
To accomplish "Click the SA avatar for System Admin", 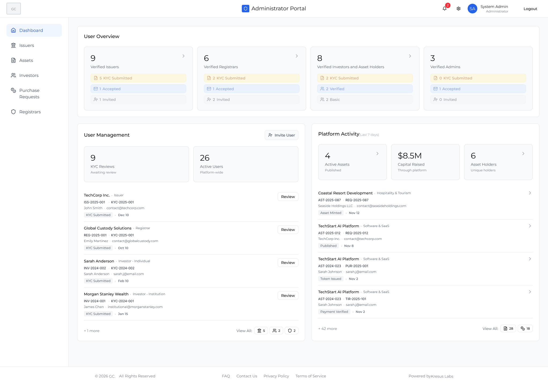I will 473,9.
